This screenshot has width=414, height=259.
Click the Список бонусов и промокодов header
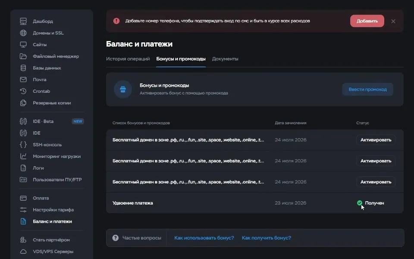click(141, 123)
